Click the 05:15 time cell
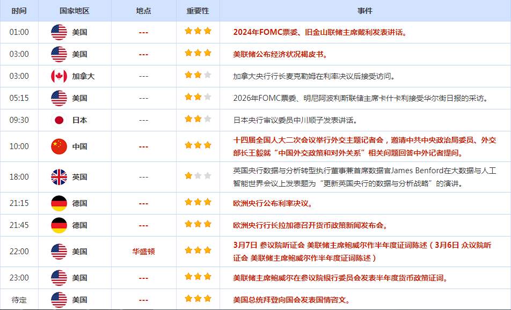Image resolution: width=511 pixels, height=310 pixels. coord(19,98)
